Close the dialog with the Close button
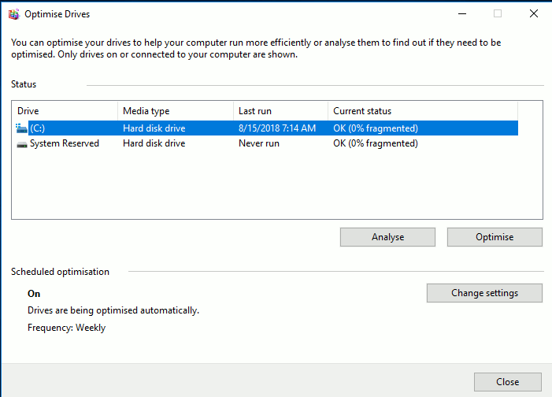The width and height of the screenshot is (552, 397). pyautogui.click(x=508, y=382)
